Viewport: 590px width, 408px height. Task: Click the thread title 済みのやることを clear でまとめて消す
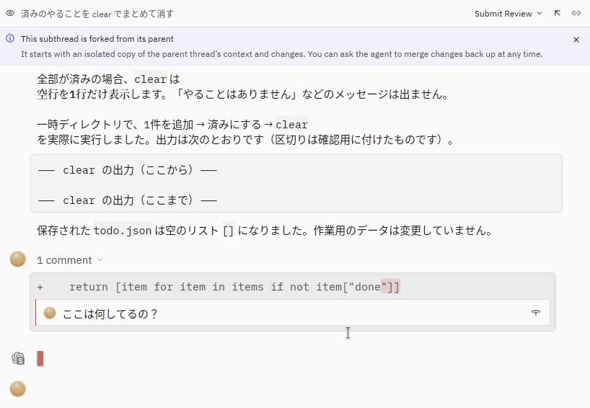[97, 14]
